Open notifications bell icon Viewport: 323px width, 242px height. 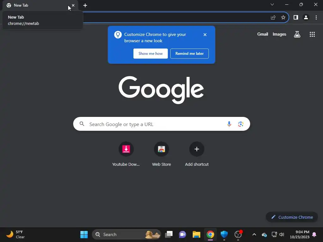point(314,234)
